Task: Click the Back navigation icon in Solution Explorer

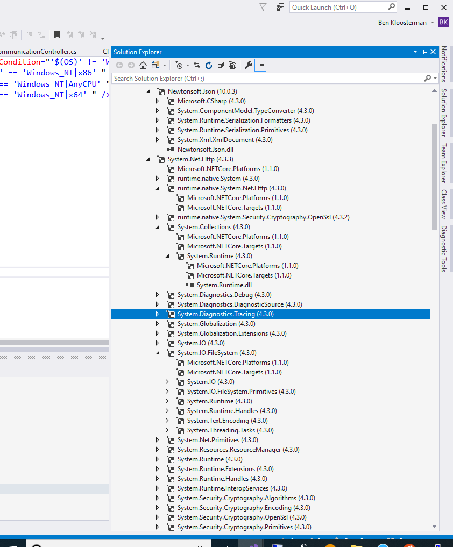Action: [119, 65]
